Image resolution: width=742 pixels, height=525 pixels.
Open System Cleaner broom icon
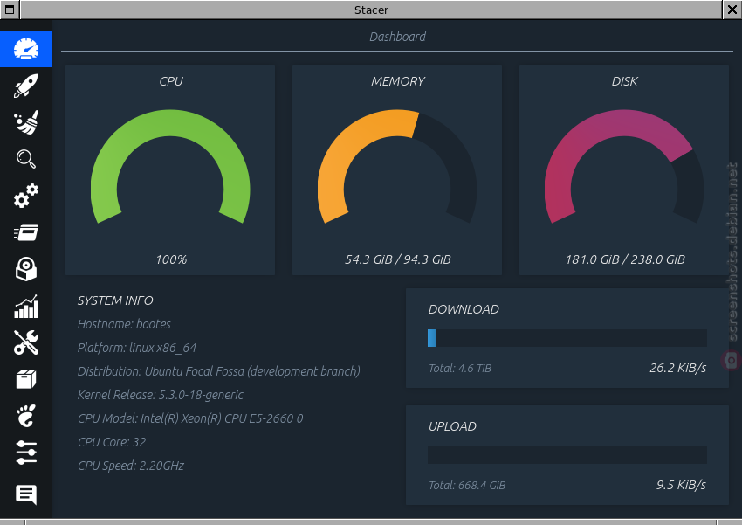pos(26,122)
